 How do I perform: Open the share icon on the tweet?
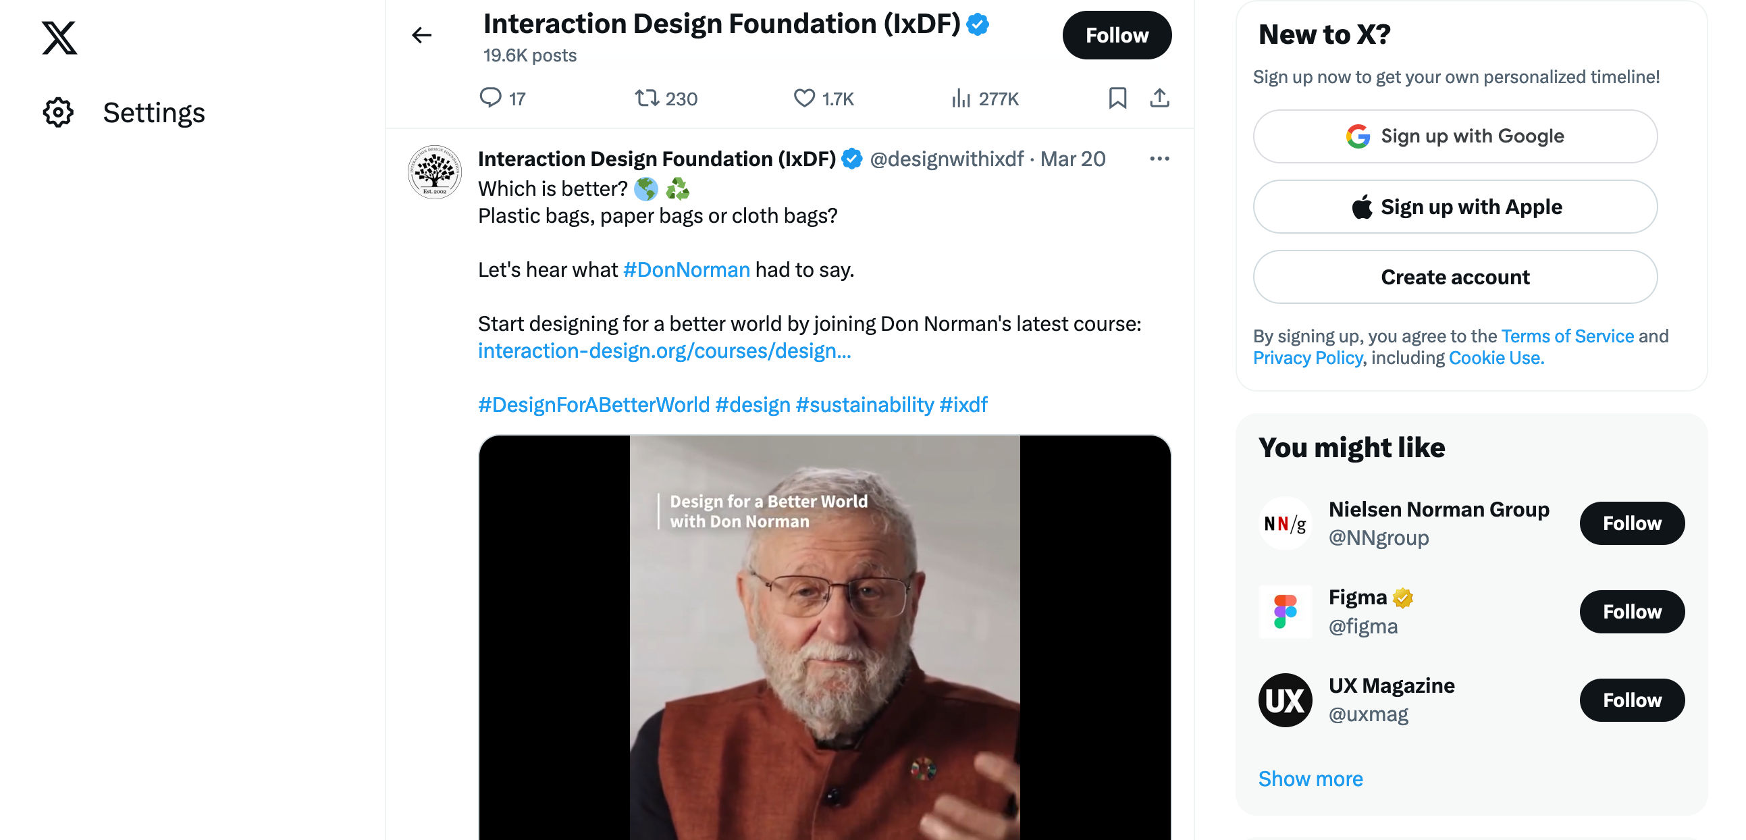click(x=1161, y=99)
